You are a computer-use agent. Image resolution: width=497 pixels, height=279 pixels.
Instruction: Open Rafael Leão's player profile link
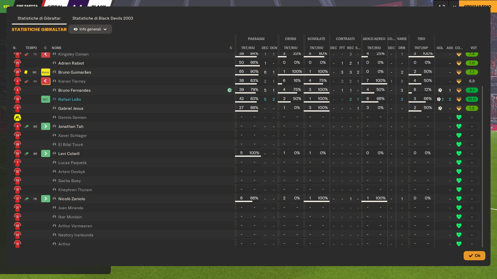[x=70, y=100]
